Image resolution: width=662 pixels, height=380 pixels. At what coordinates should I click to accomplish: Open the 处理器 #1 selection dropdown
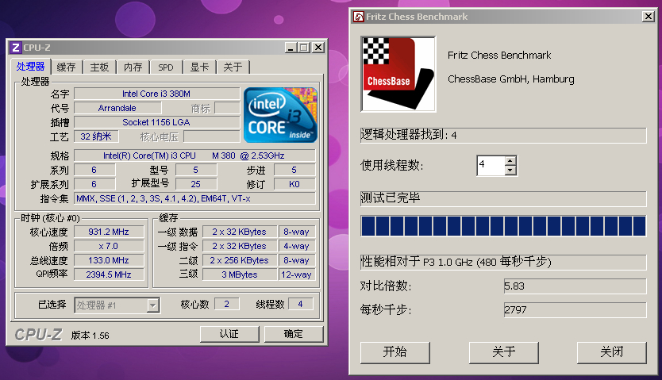[153, 305]
